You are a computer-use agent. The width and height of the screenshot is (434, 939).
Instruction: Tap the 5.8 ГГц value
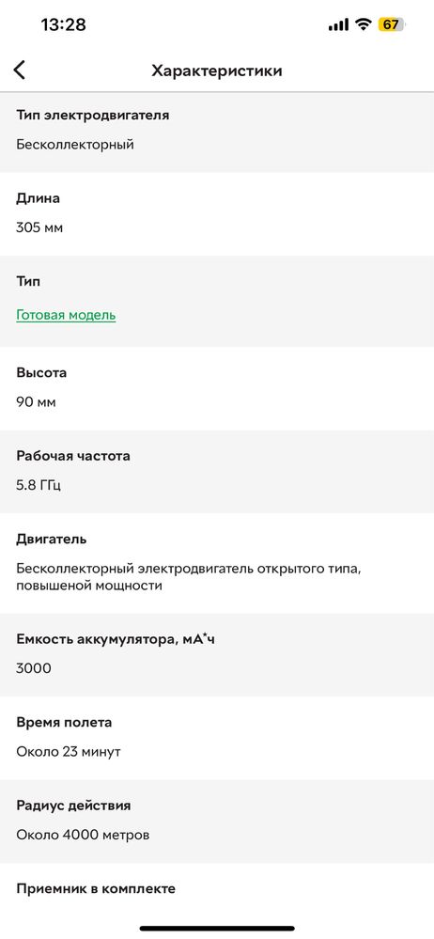pyautogui.click(x=39, y=485)
